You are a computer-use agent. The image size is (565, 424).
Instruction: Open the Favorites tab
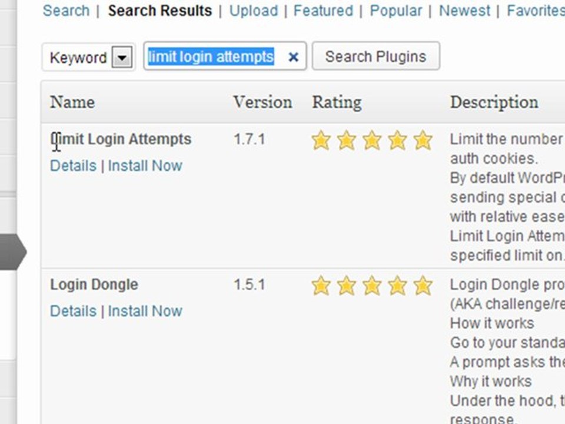pyautogui.click(x=536, y=11)
